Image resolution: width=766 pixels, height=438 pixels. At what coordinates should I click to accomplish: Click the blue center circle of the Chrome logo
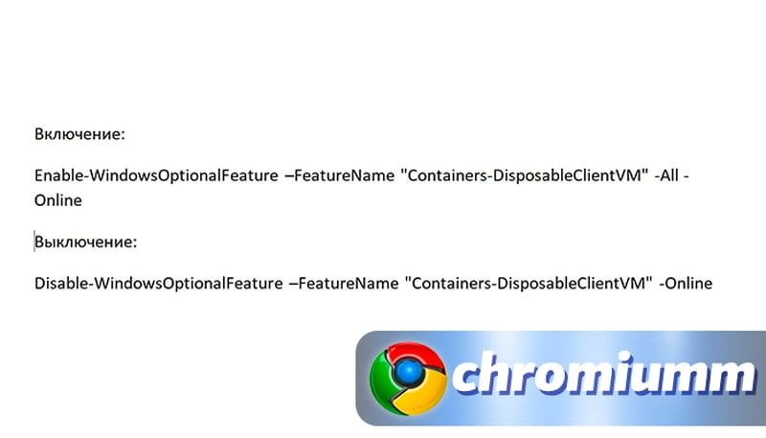pos(409,372)
